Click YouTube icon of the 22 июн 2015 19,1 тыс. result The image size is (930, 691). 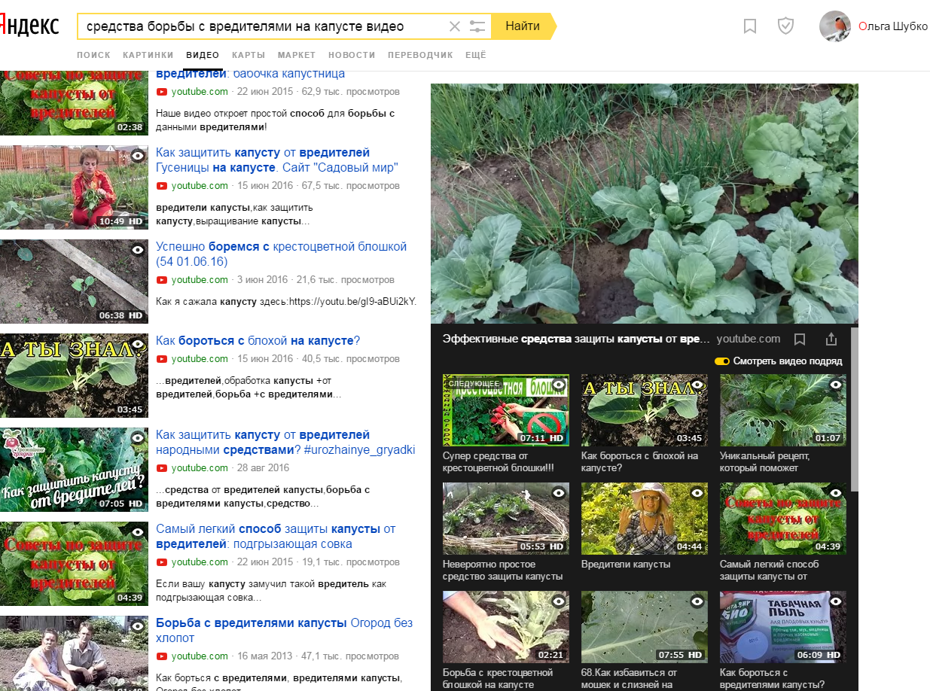[161, 562]
